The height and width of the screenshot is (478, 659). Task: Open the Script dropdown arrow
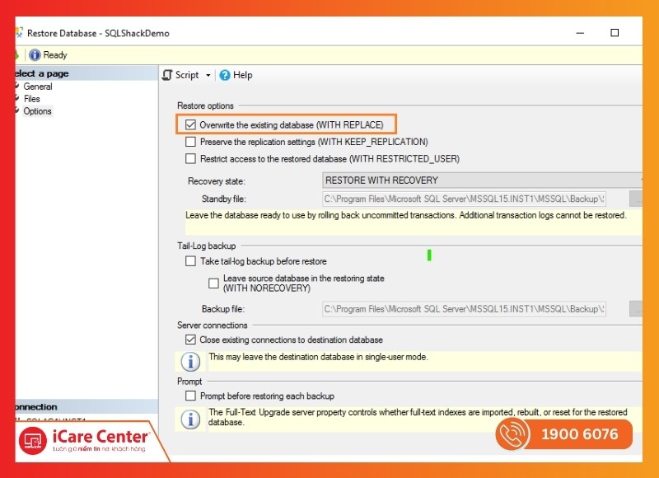point(208,75)
